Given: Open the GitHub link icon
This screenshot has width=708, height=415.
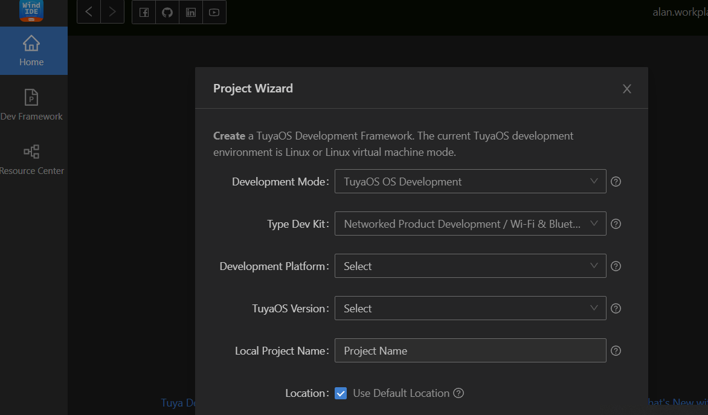Looking at the screenshot, I should (x=167, y=12).
